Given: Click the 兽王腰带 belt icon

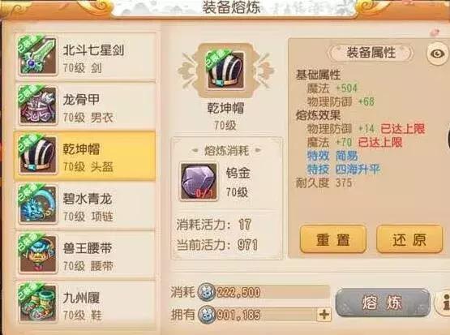Looking at the screenshot, I should point(38,254).
